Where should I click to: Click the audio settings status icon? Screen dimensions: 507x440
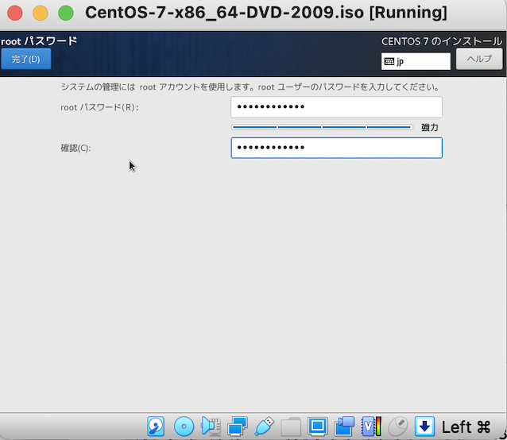click(211, 426)
